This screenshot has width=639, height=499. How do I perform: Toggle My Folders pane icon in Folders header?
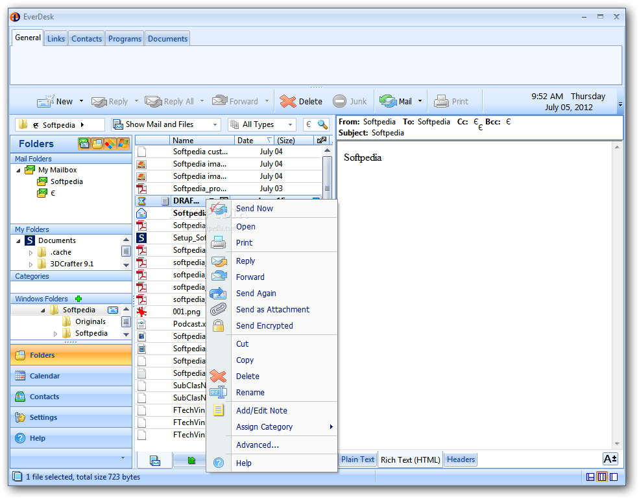pyautogui.click(x=97, y=144)
